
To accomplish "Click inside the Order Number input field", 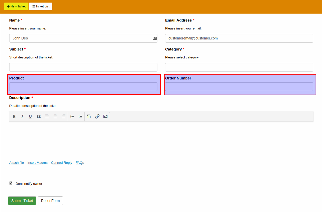I will (239, 87).
